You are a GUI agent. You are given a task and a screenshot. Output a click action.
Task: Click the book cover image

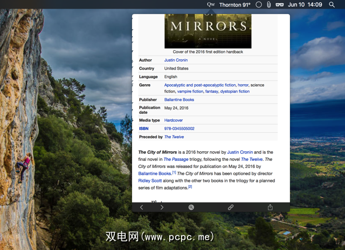click(208, 30)
